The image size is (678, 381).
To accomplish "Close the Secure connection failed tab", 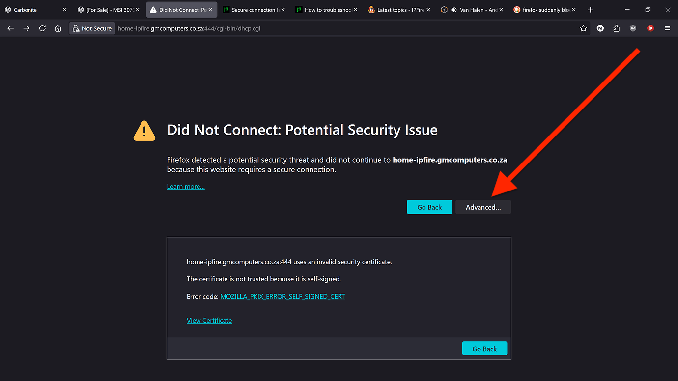I will pos(283,10).
